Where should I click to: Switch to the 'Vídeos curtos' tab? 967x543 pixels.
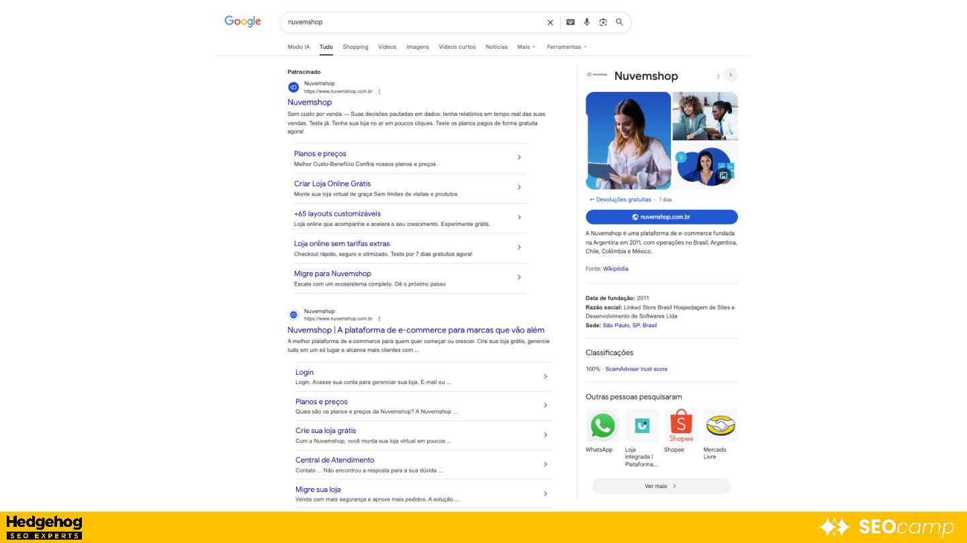[457, 47]
